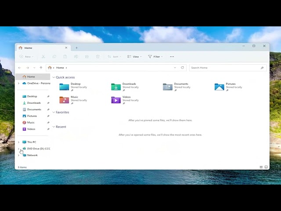
Task: Open recent locations dropdown arrow
Action: coord(34,68)
